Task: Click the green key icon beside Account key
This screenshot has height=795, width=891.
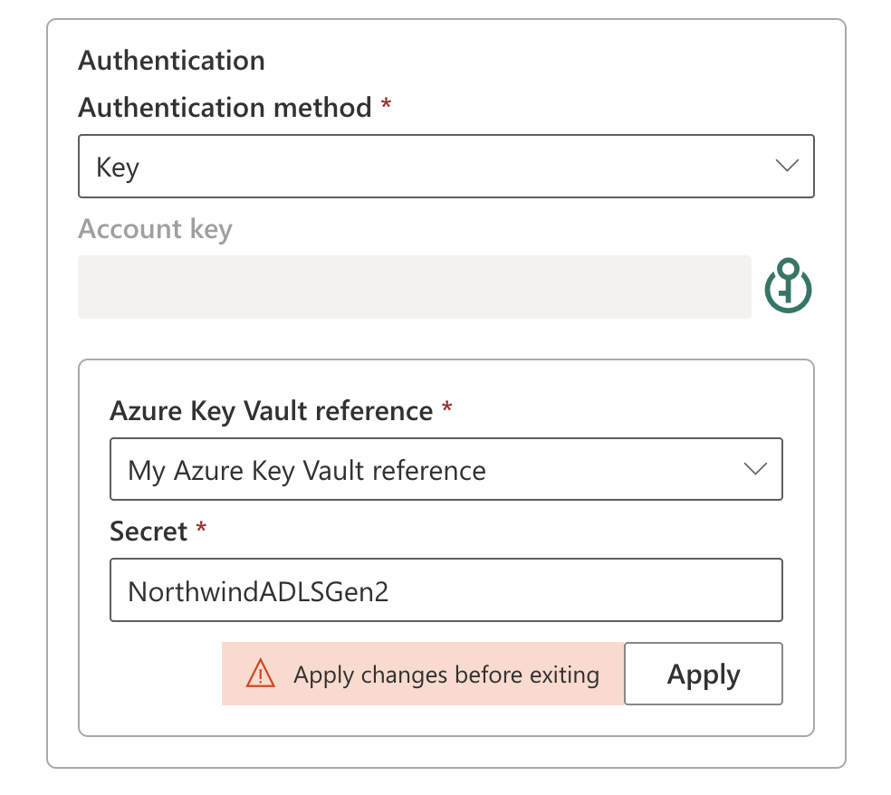Action: [787, 285]
